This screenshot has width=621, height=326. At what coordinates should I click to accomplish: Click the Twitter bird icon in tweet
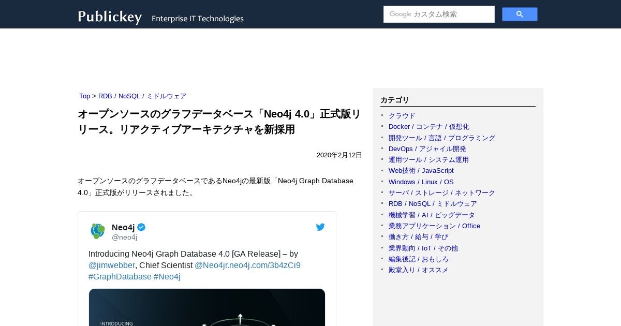[320, 227]
